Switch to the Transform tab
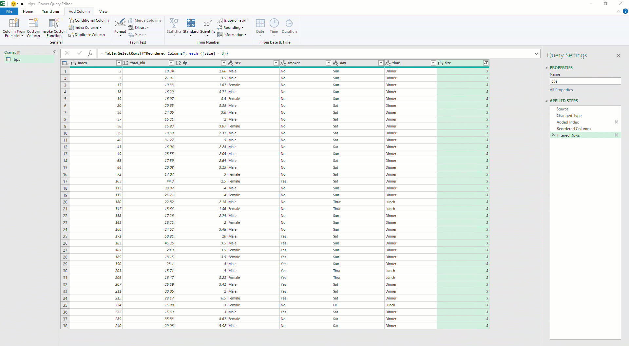Screen dimensions: 629x346 pyautogui.click(x=50, y=11)
